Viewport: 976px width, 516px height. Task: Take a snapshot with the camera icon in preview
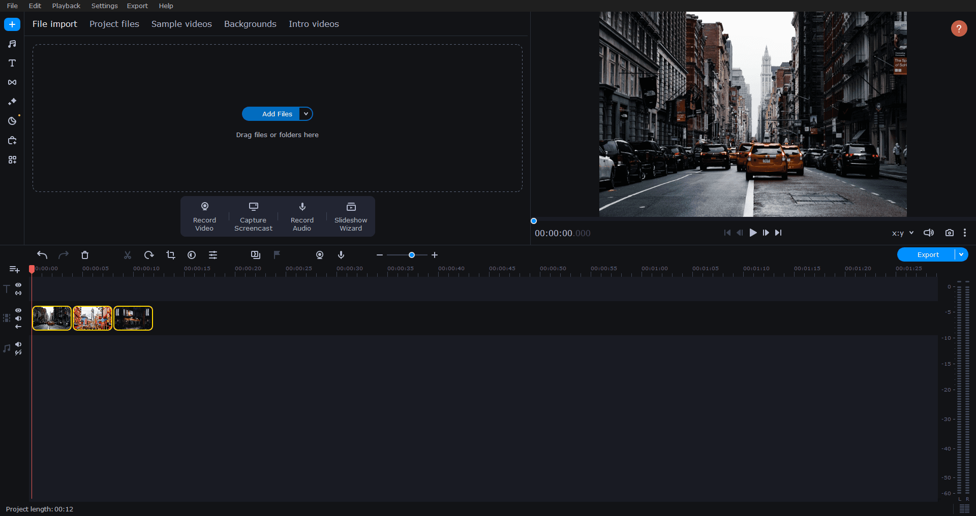950,233
